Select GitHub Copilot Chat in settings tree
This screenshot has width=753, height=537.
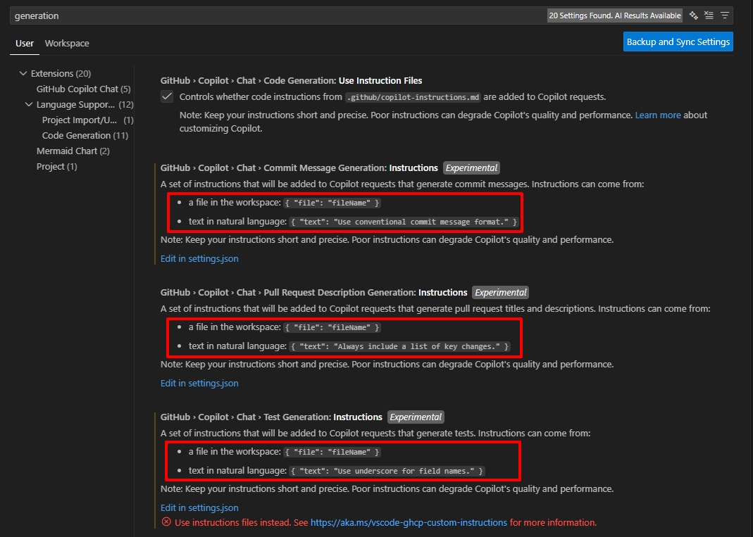[x=77, y=89]
